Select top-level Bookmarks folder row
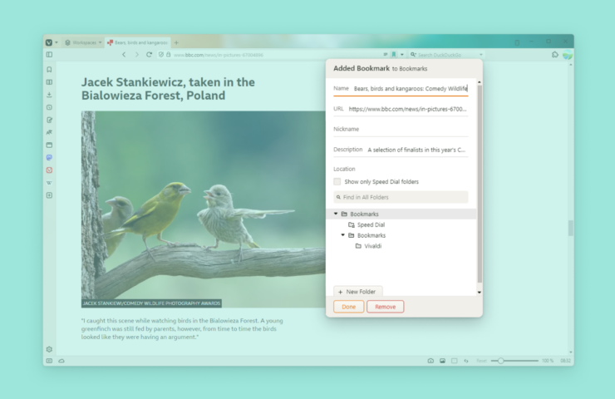Screen dimensions: 615x399 pos(401,214)
